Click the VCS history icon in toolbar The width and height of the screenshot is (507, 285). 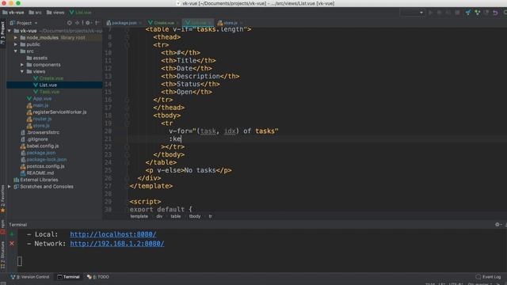pos(486,13)
